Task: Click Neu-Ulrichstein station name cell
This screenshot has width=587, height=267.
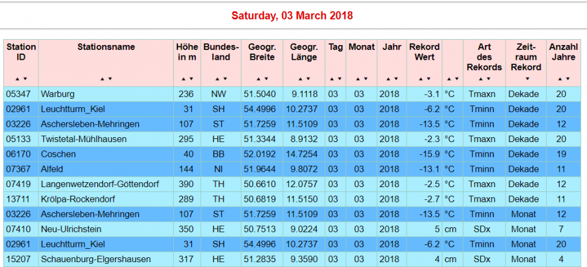Action: click(71, 229)
